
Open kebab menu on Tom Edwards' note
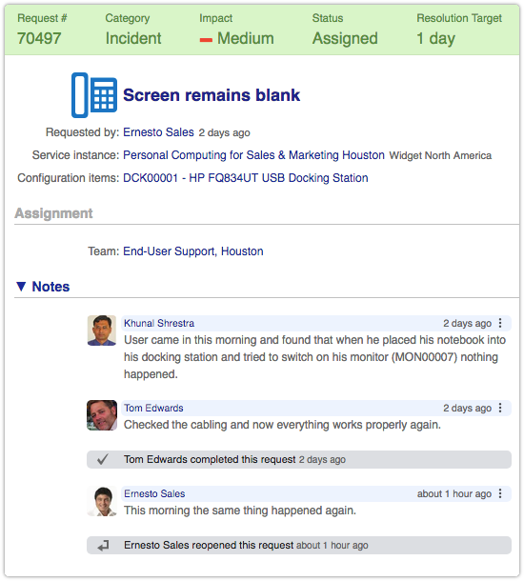pyautogui.click(x=500, y=408)
